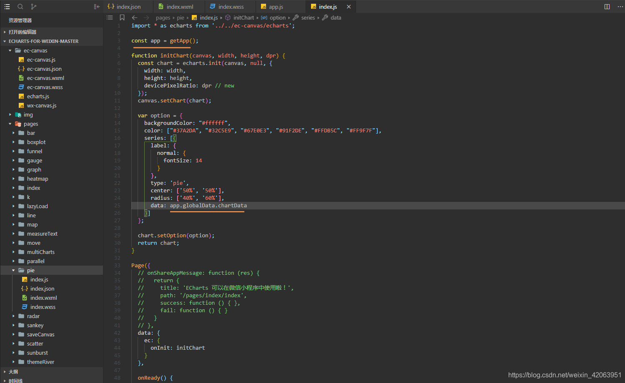This screenshot has height=383, width=625.
Task: Click the bookmark icon in the breadcrumb bar
Action: pos(122,17)
